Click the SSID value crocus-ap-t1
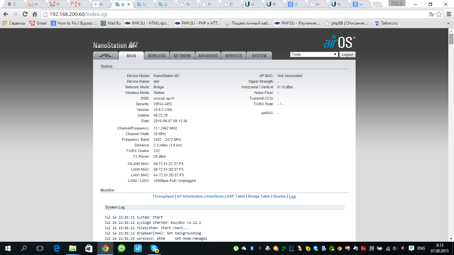The width and height of the screenshot is (454, 255). [x=164, y=98]
